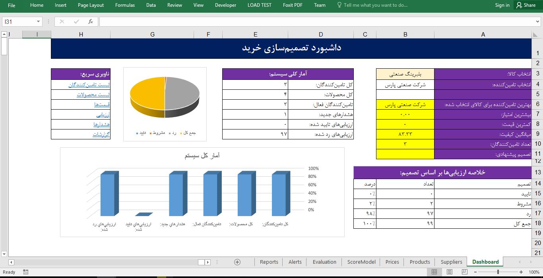Open the Data ribbon tab

(151, 5)
